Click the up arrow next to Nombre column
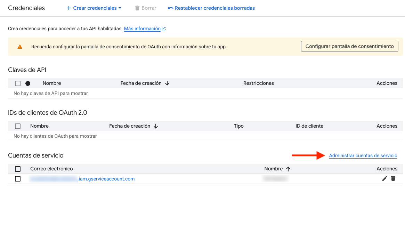 (288, 169)
